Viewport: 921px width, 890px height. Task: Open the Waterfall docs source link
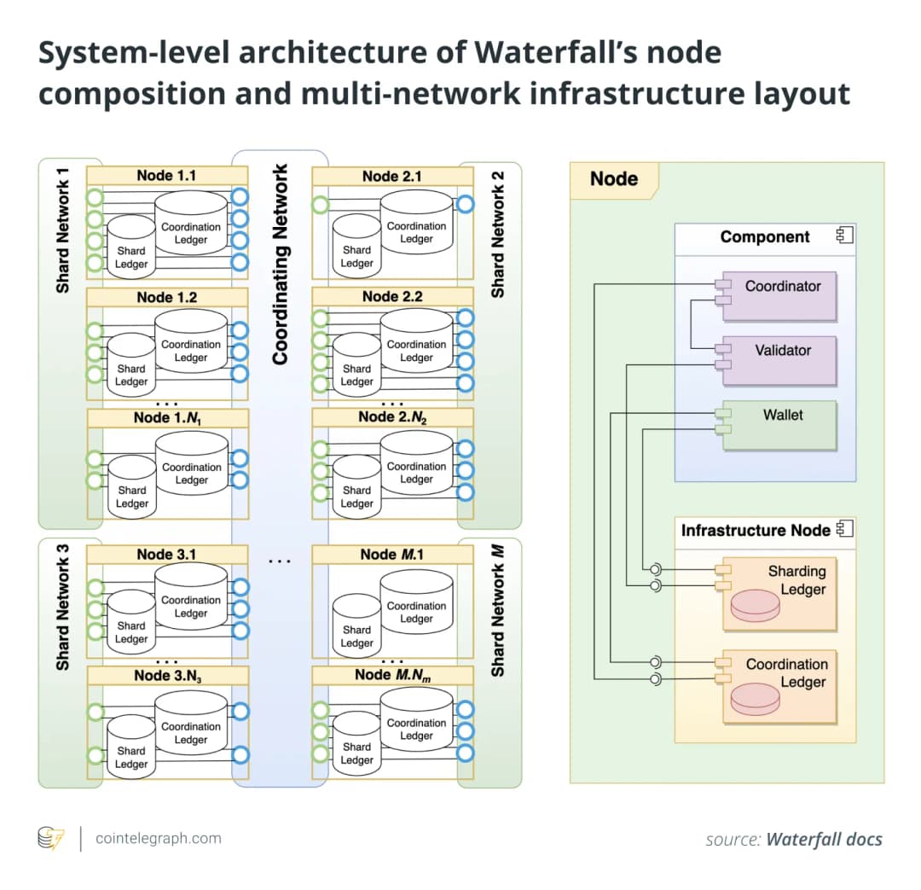[x=824, y=839]
